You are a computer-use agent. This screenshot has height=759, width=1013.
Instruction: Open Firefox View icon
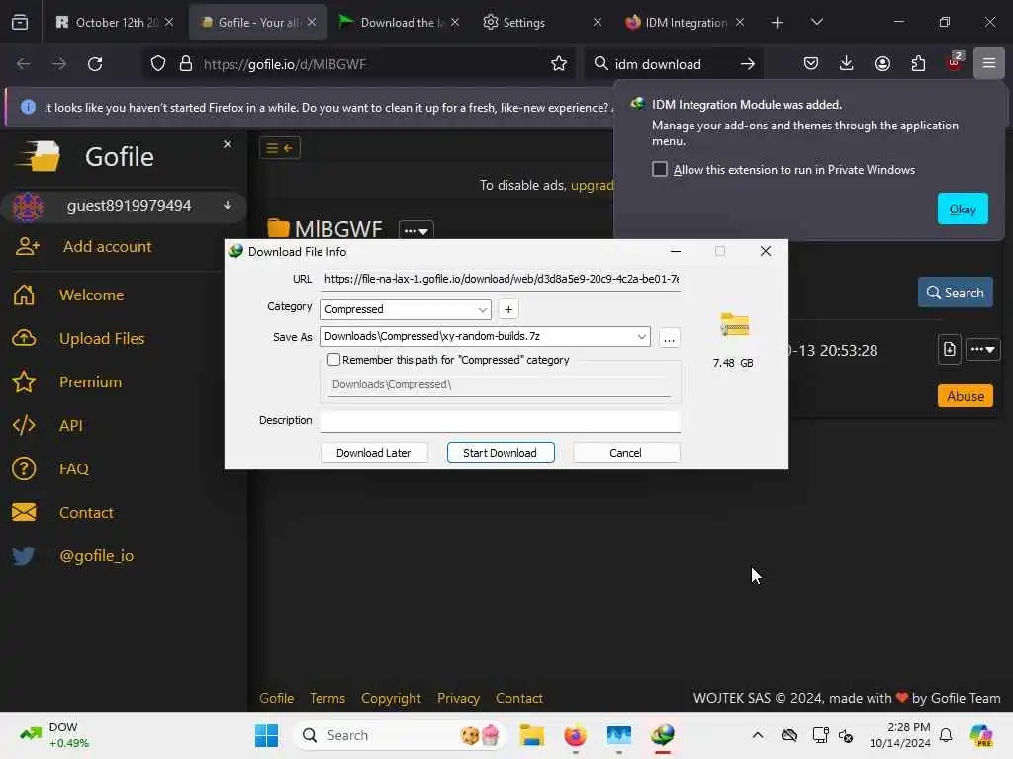coord(20,23)
